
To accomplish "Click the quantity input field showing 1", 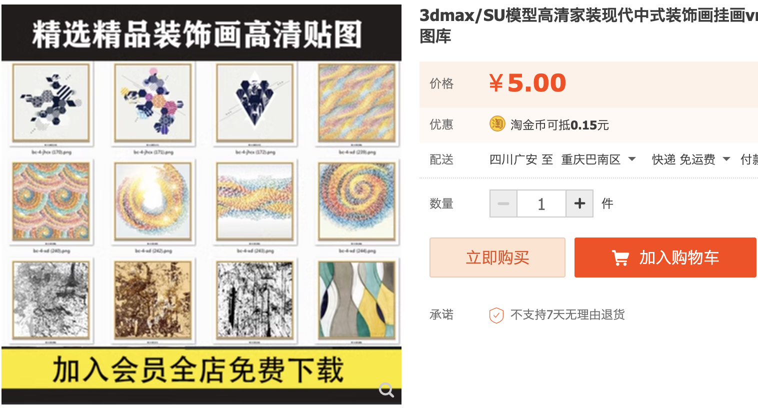I will pos(541,203).
